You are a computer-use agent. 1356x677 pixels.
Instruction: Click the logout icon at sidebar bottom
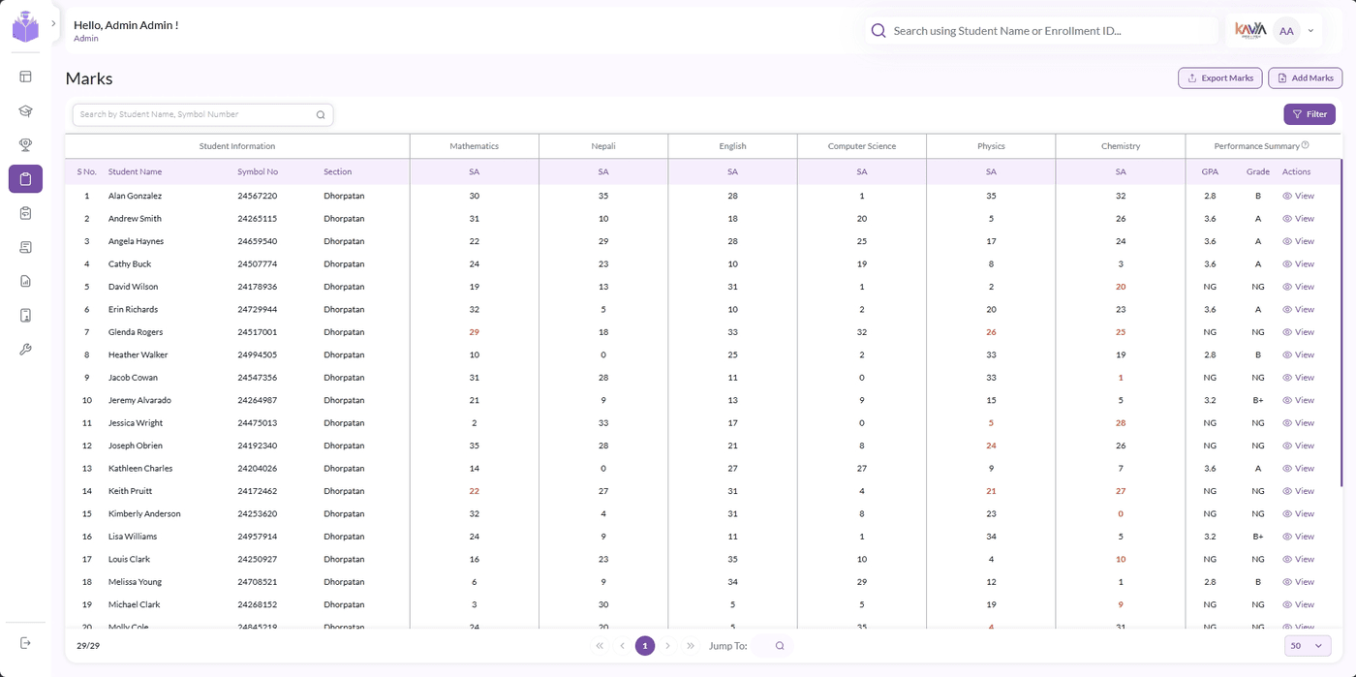(25, 643)
